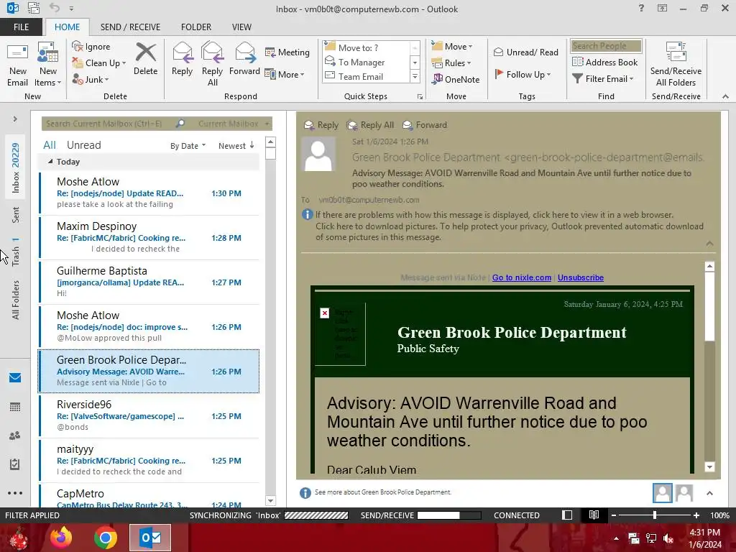Click the Search Current Mailbox field

(109, 124)
